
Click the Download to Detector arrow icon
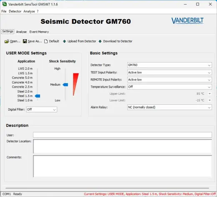(x=100, y=41)
